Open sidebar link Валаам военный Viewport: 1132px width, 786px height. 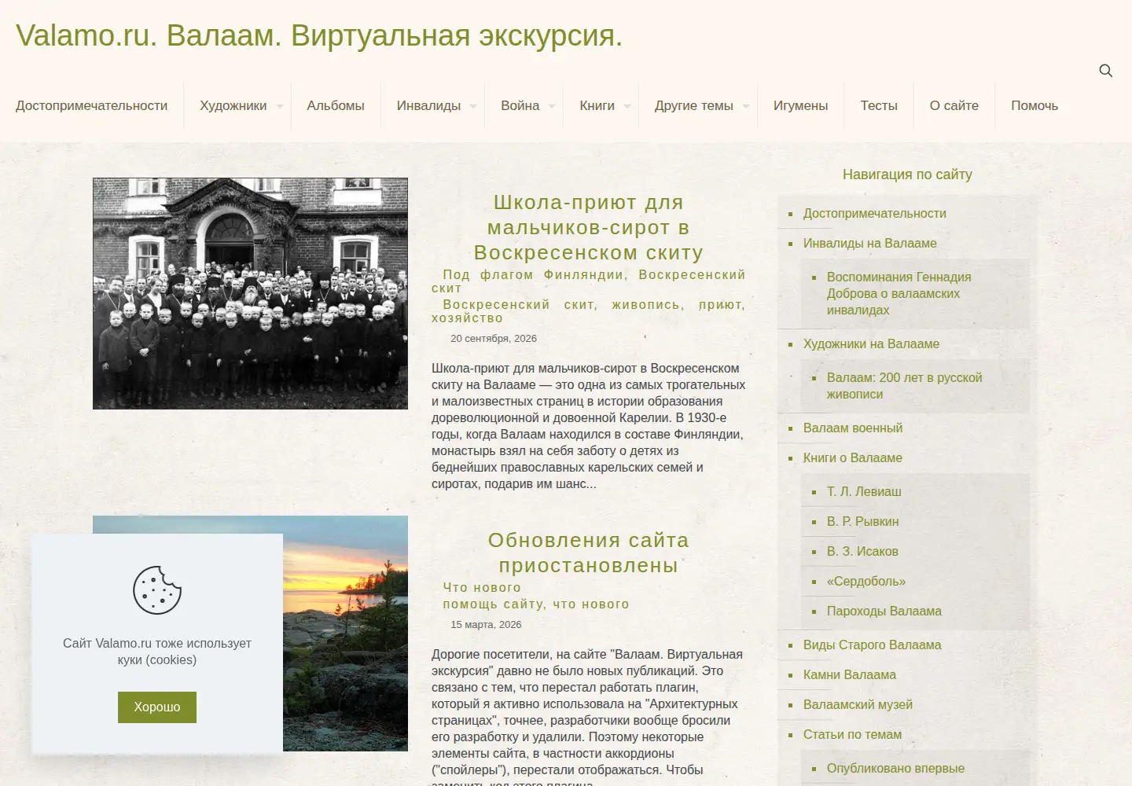tap(852, 428)
